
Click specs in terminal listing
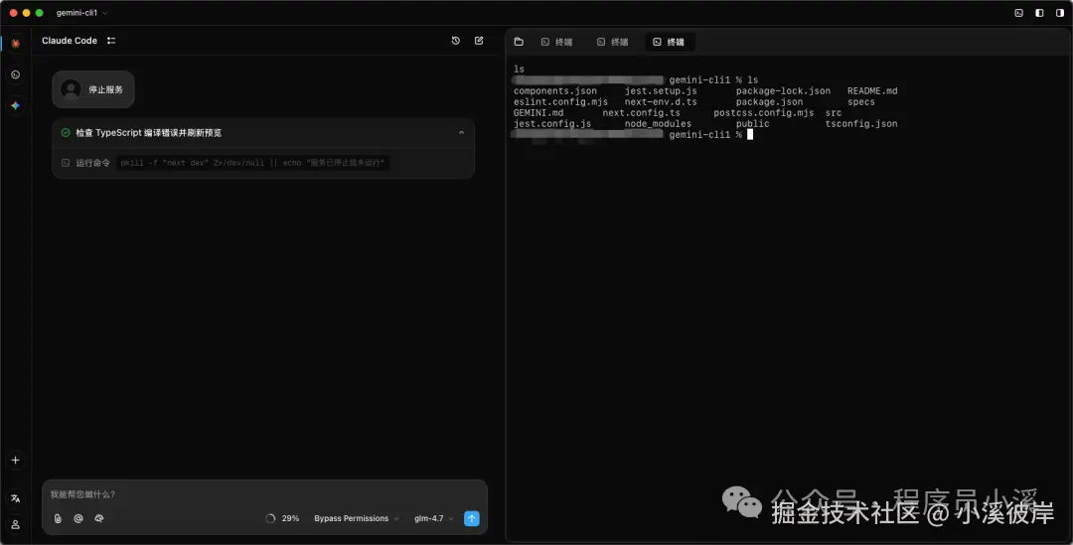[x=860, y=102]
